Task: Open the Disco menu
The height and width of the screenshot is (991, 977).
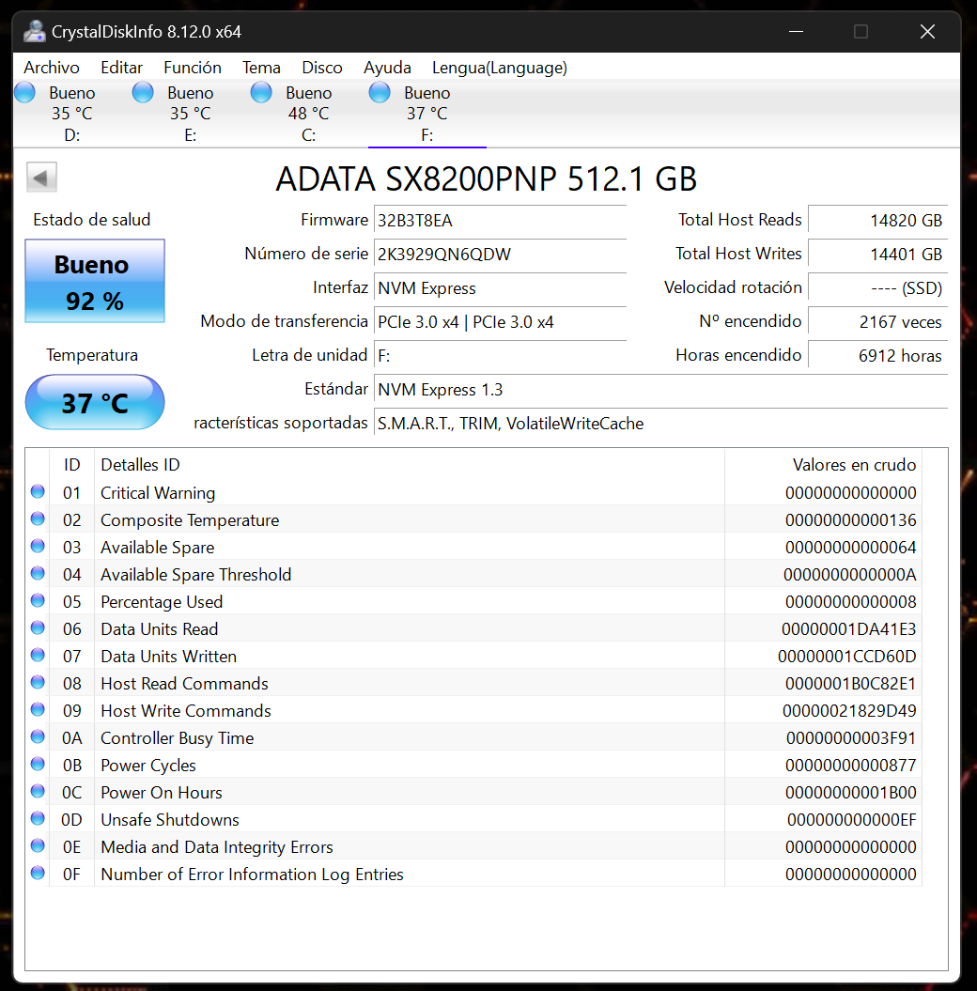Action: tap(321, 68)
